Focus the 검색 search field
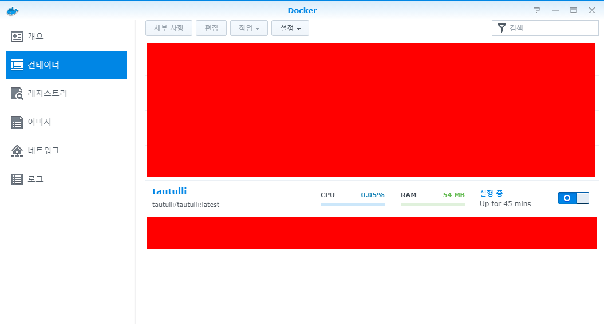The image size is (604, 324). [x=545, y=28]
